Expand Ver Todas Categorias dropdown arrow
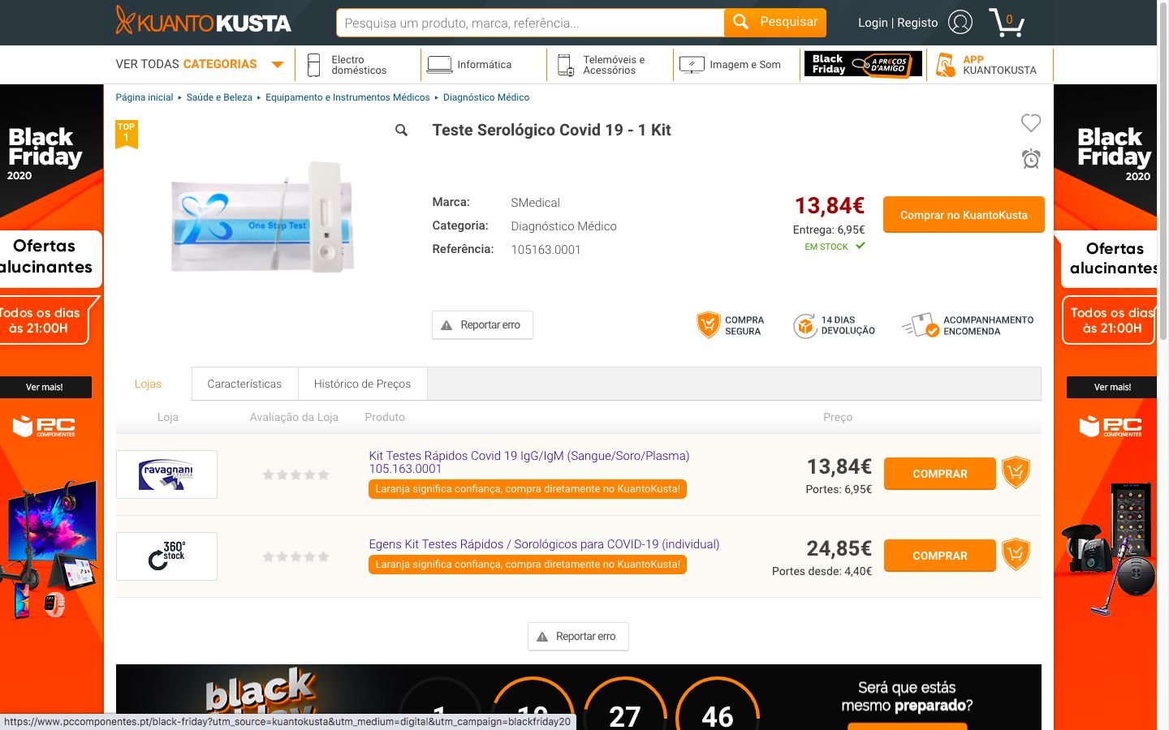 point(277,65)
